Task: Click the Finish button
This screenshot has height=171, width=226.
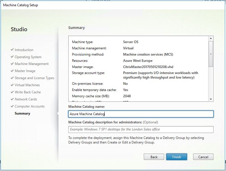Action: (x=176, y=157)
